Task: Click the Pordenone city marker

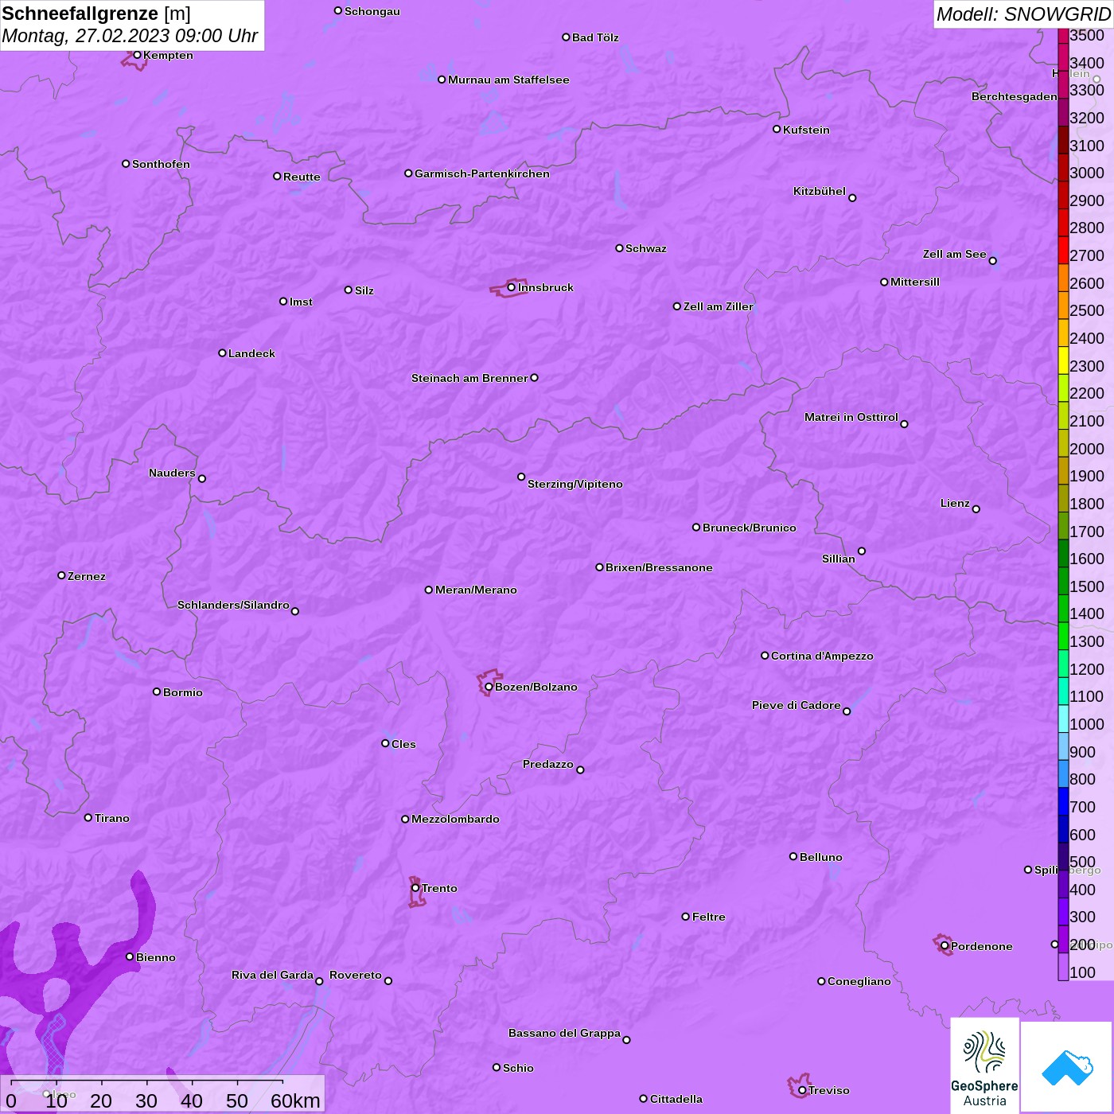Action: tap(945, 946)
